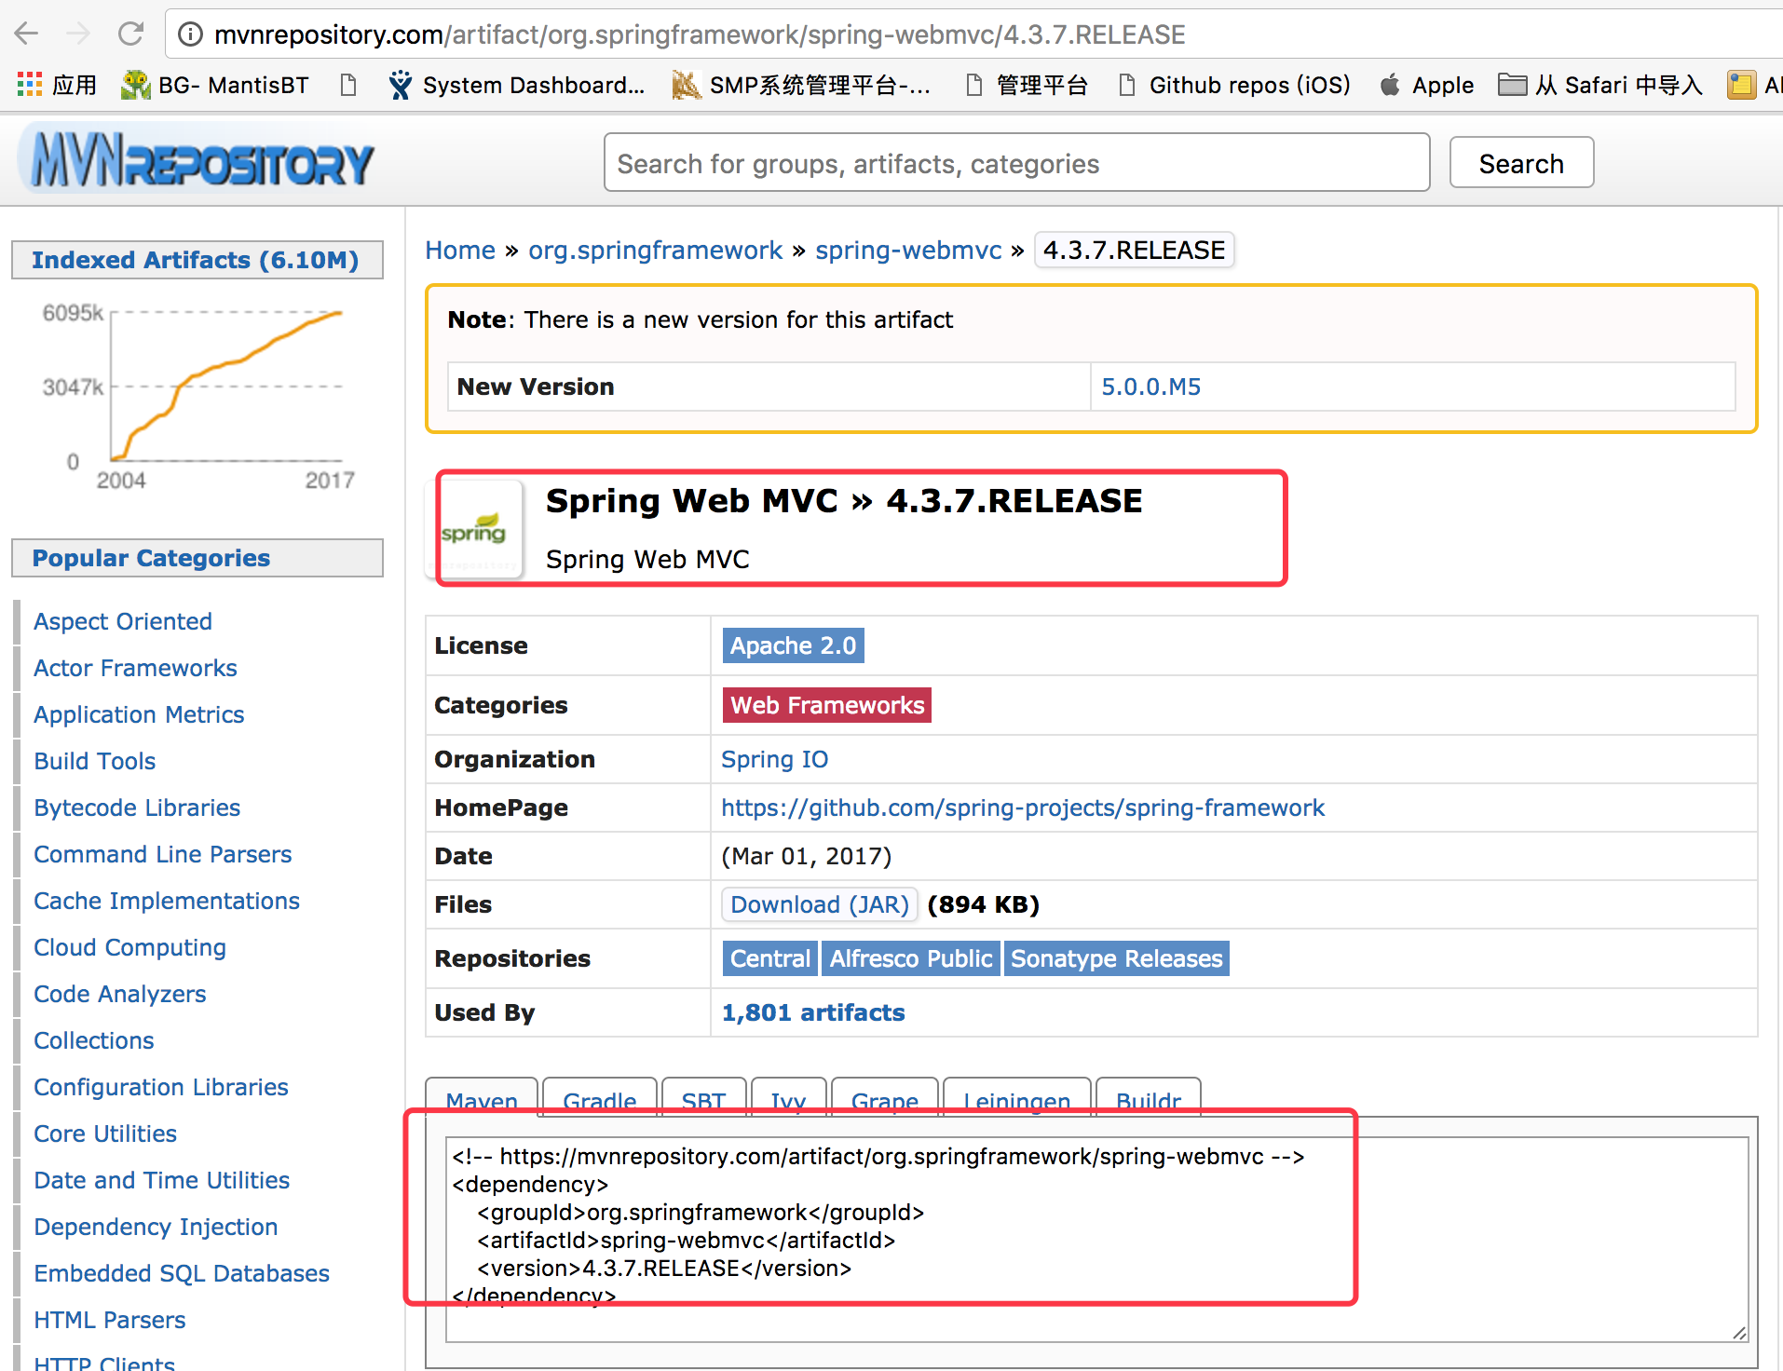The image size is (1783, 1371).
Task: Open BG- MantisBT bookmark
Action: point(215,85)
